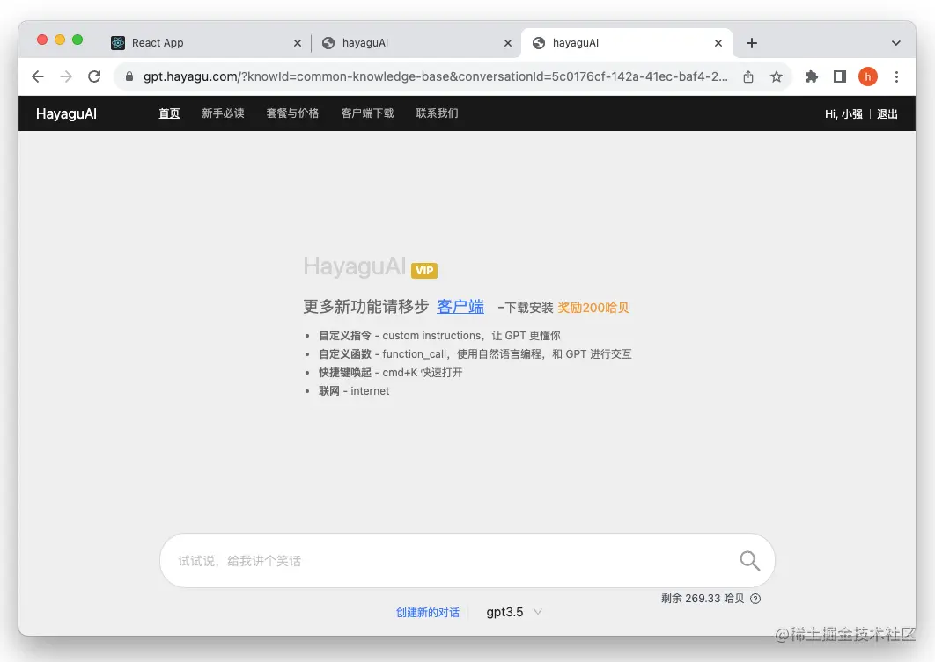Click the macOS green fullscreen button
This screenshot has width=935, height=662.
pos(77,40)
